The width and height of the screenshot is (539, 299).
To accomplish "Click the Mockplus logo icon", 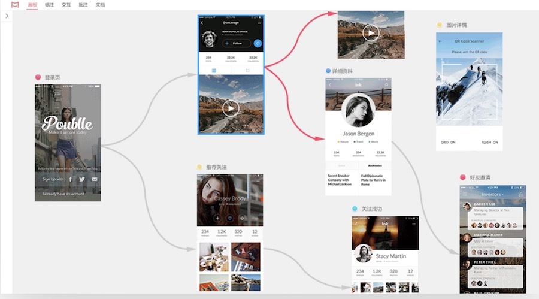I will (x=15, y=5).
